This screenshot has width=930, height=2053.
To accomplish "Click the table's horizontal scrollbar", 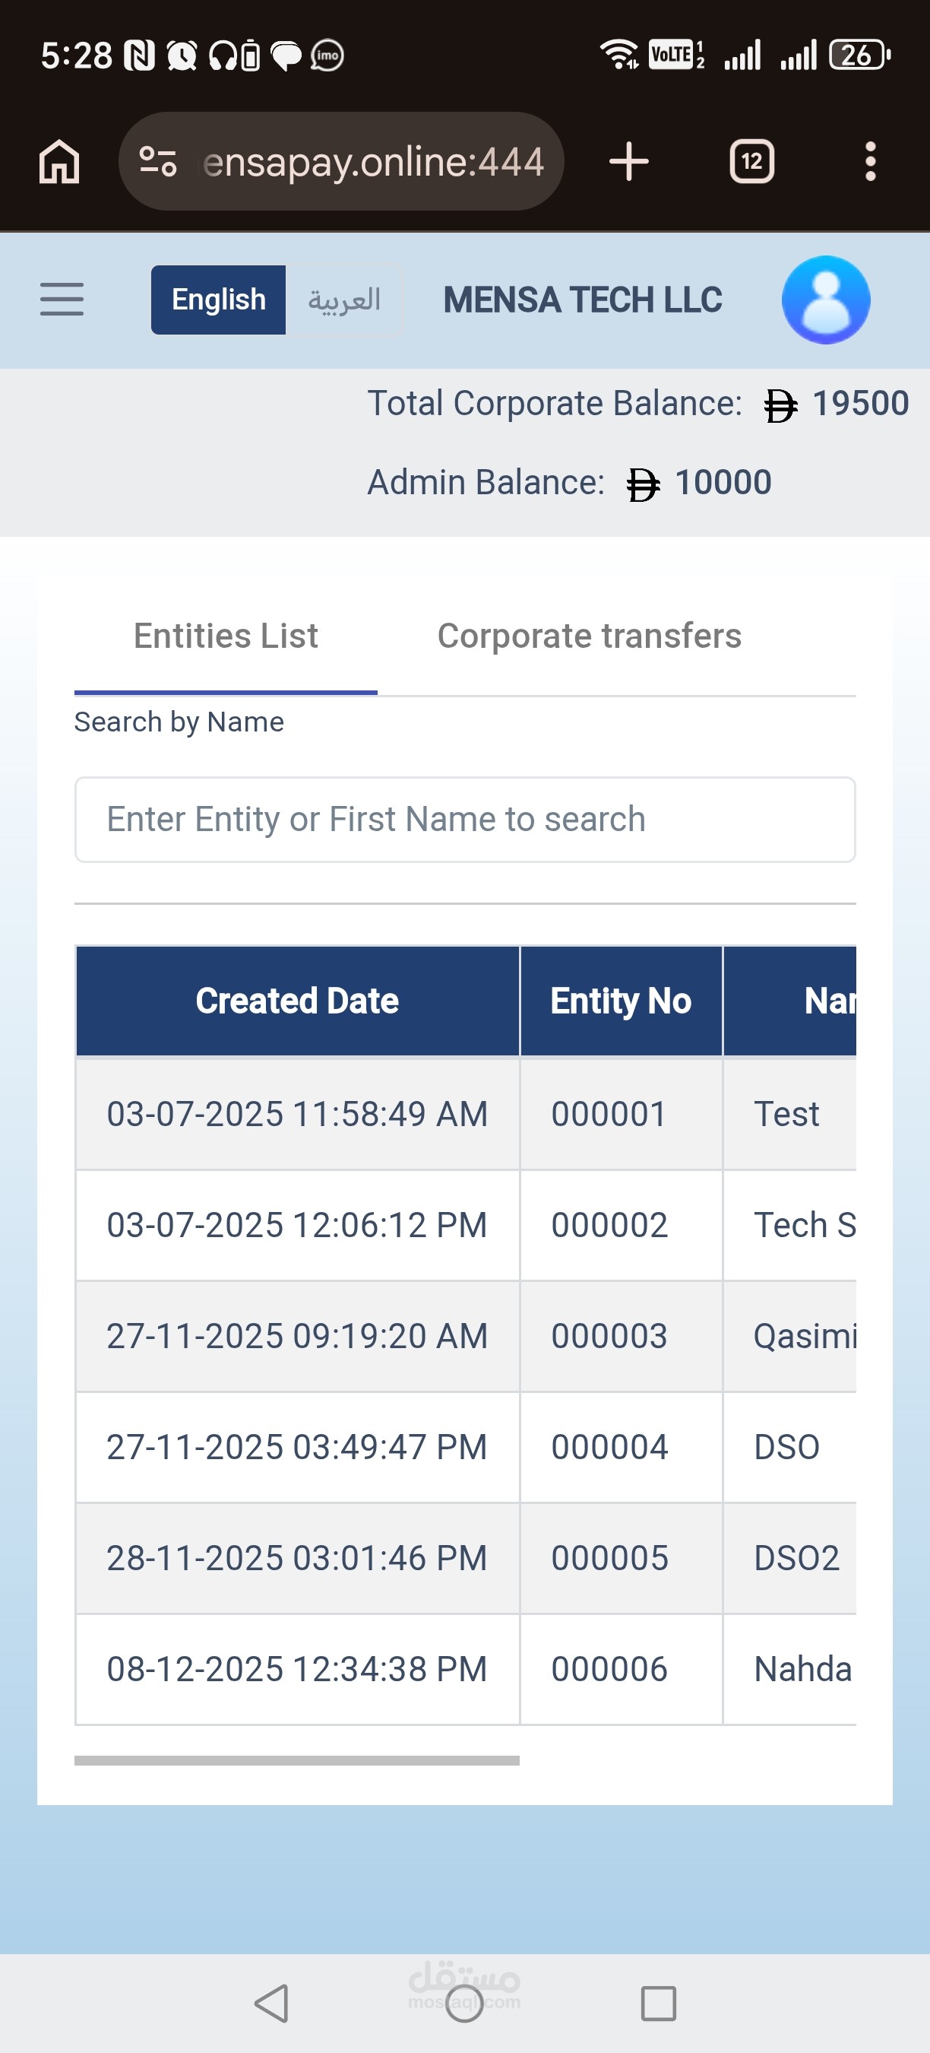I will (296, 1760).
